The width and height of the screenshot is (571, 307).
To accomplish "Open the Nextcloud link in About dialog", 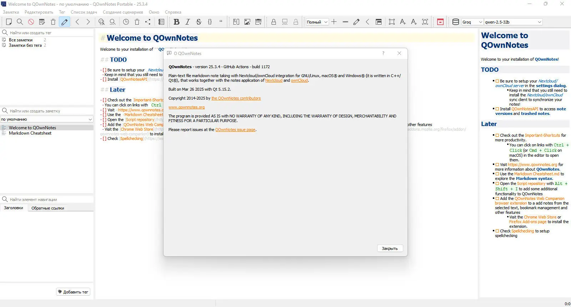I will click(x=274, y=81).
